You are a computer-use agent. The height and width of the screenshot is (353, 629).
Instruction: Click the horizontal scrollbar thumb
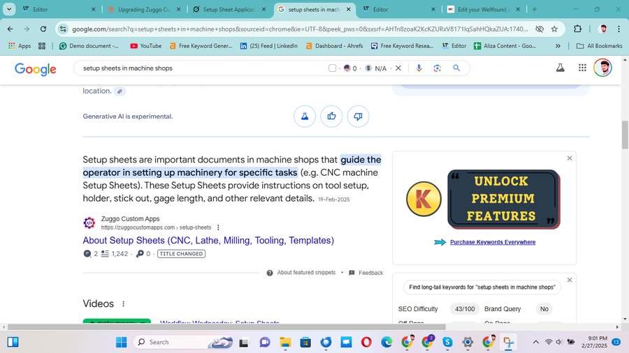click(x=226, y=327)
